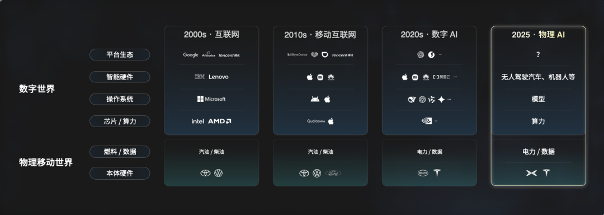Click the Microsoft Windows logo

[211, 99]
